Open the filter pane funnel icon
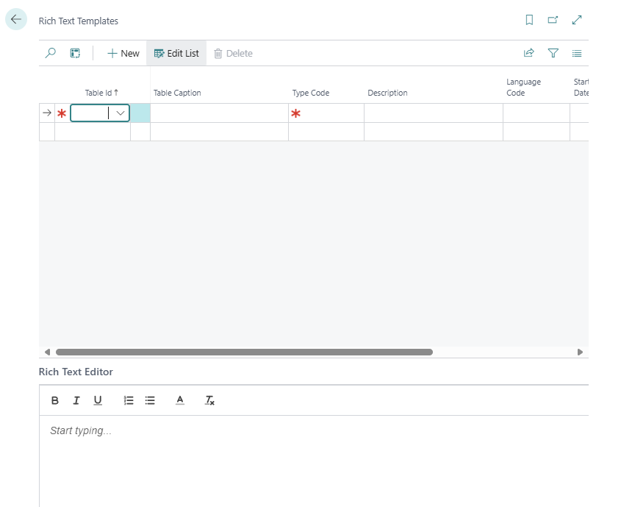The image size is (621, 507). [553, 53]
